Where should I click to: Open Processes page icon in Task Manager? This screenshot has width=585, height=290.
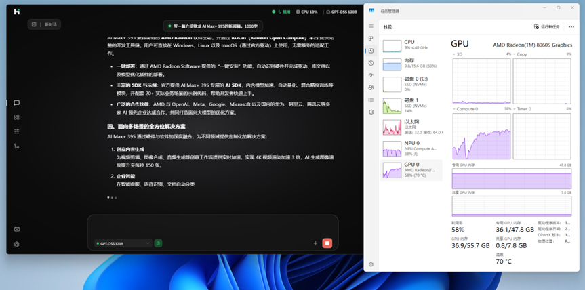371,39
